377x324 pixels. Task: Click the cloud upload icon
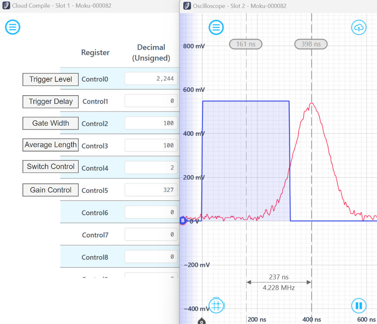tap(359, 27)
